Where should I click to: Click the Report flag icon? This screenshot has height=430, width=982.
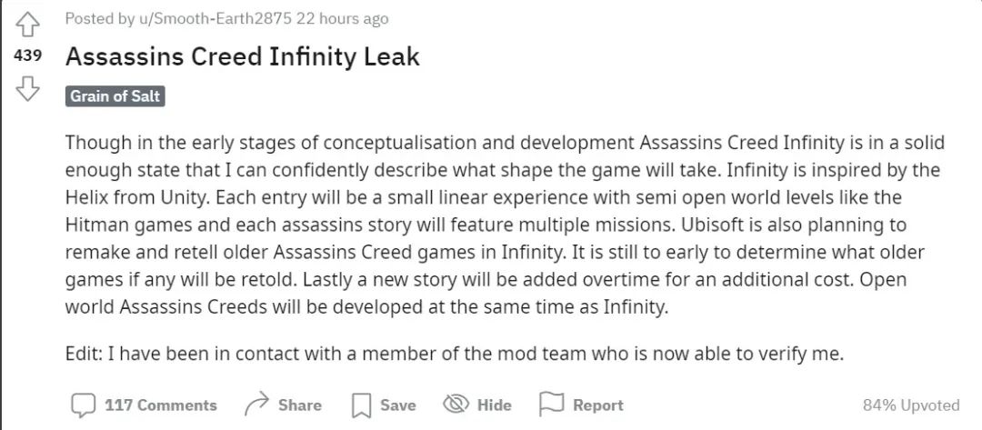551,404
